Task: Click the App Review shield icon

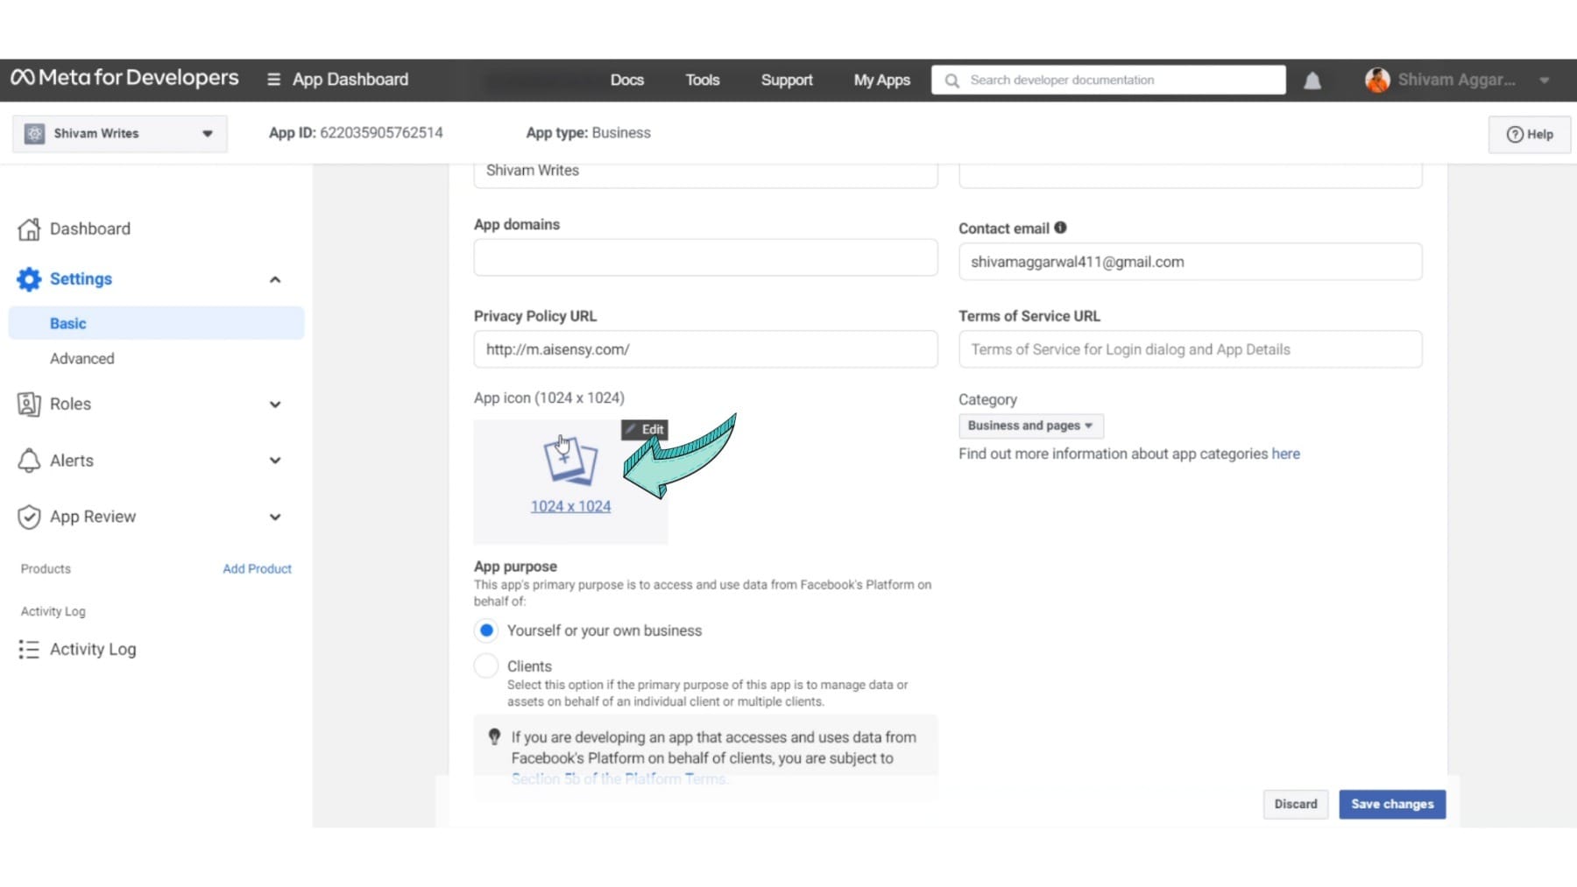Action: click(x=29, y=517)
